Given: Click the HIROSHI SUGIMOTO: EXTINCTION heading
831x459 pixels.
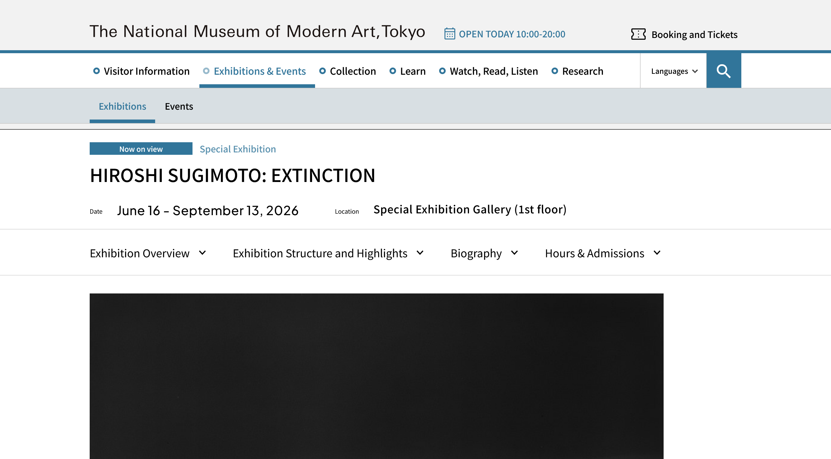Looking at the screenshot, I should 233,175.
